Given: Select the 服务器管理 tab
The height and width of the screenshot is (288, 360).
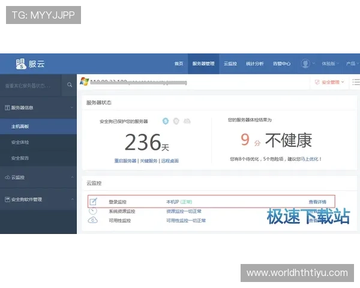Looking at the screenshot, I should point(203,64).
